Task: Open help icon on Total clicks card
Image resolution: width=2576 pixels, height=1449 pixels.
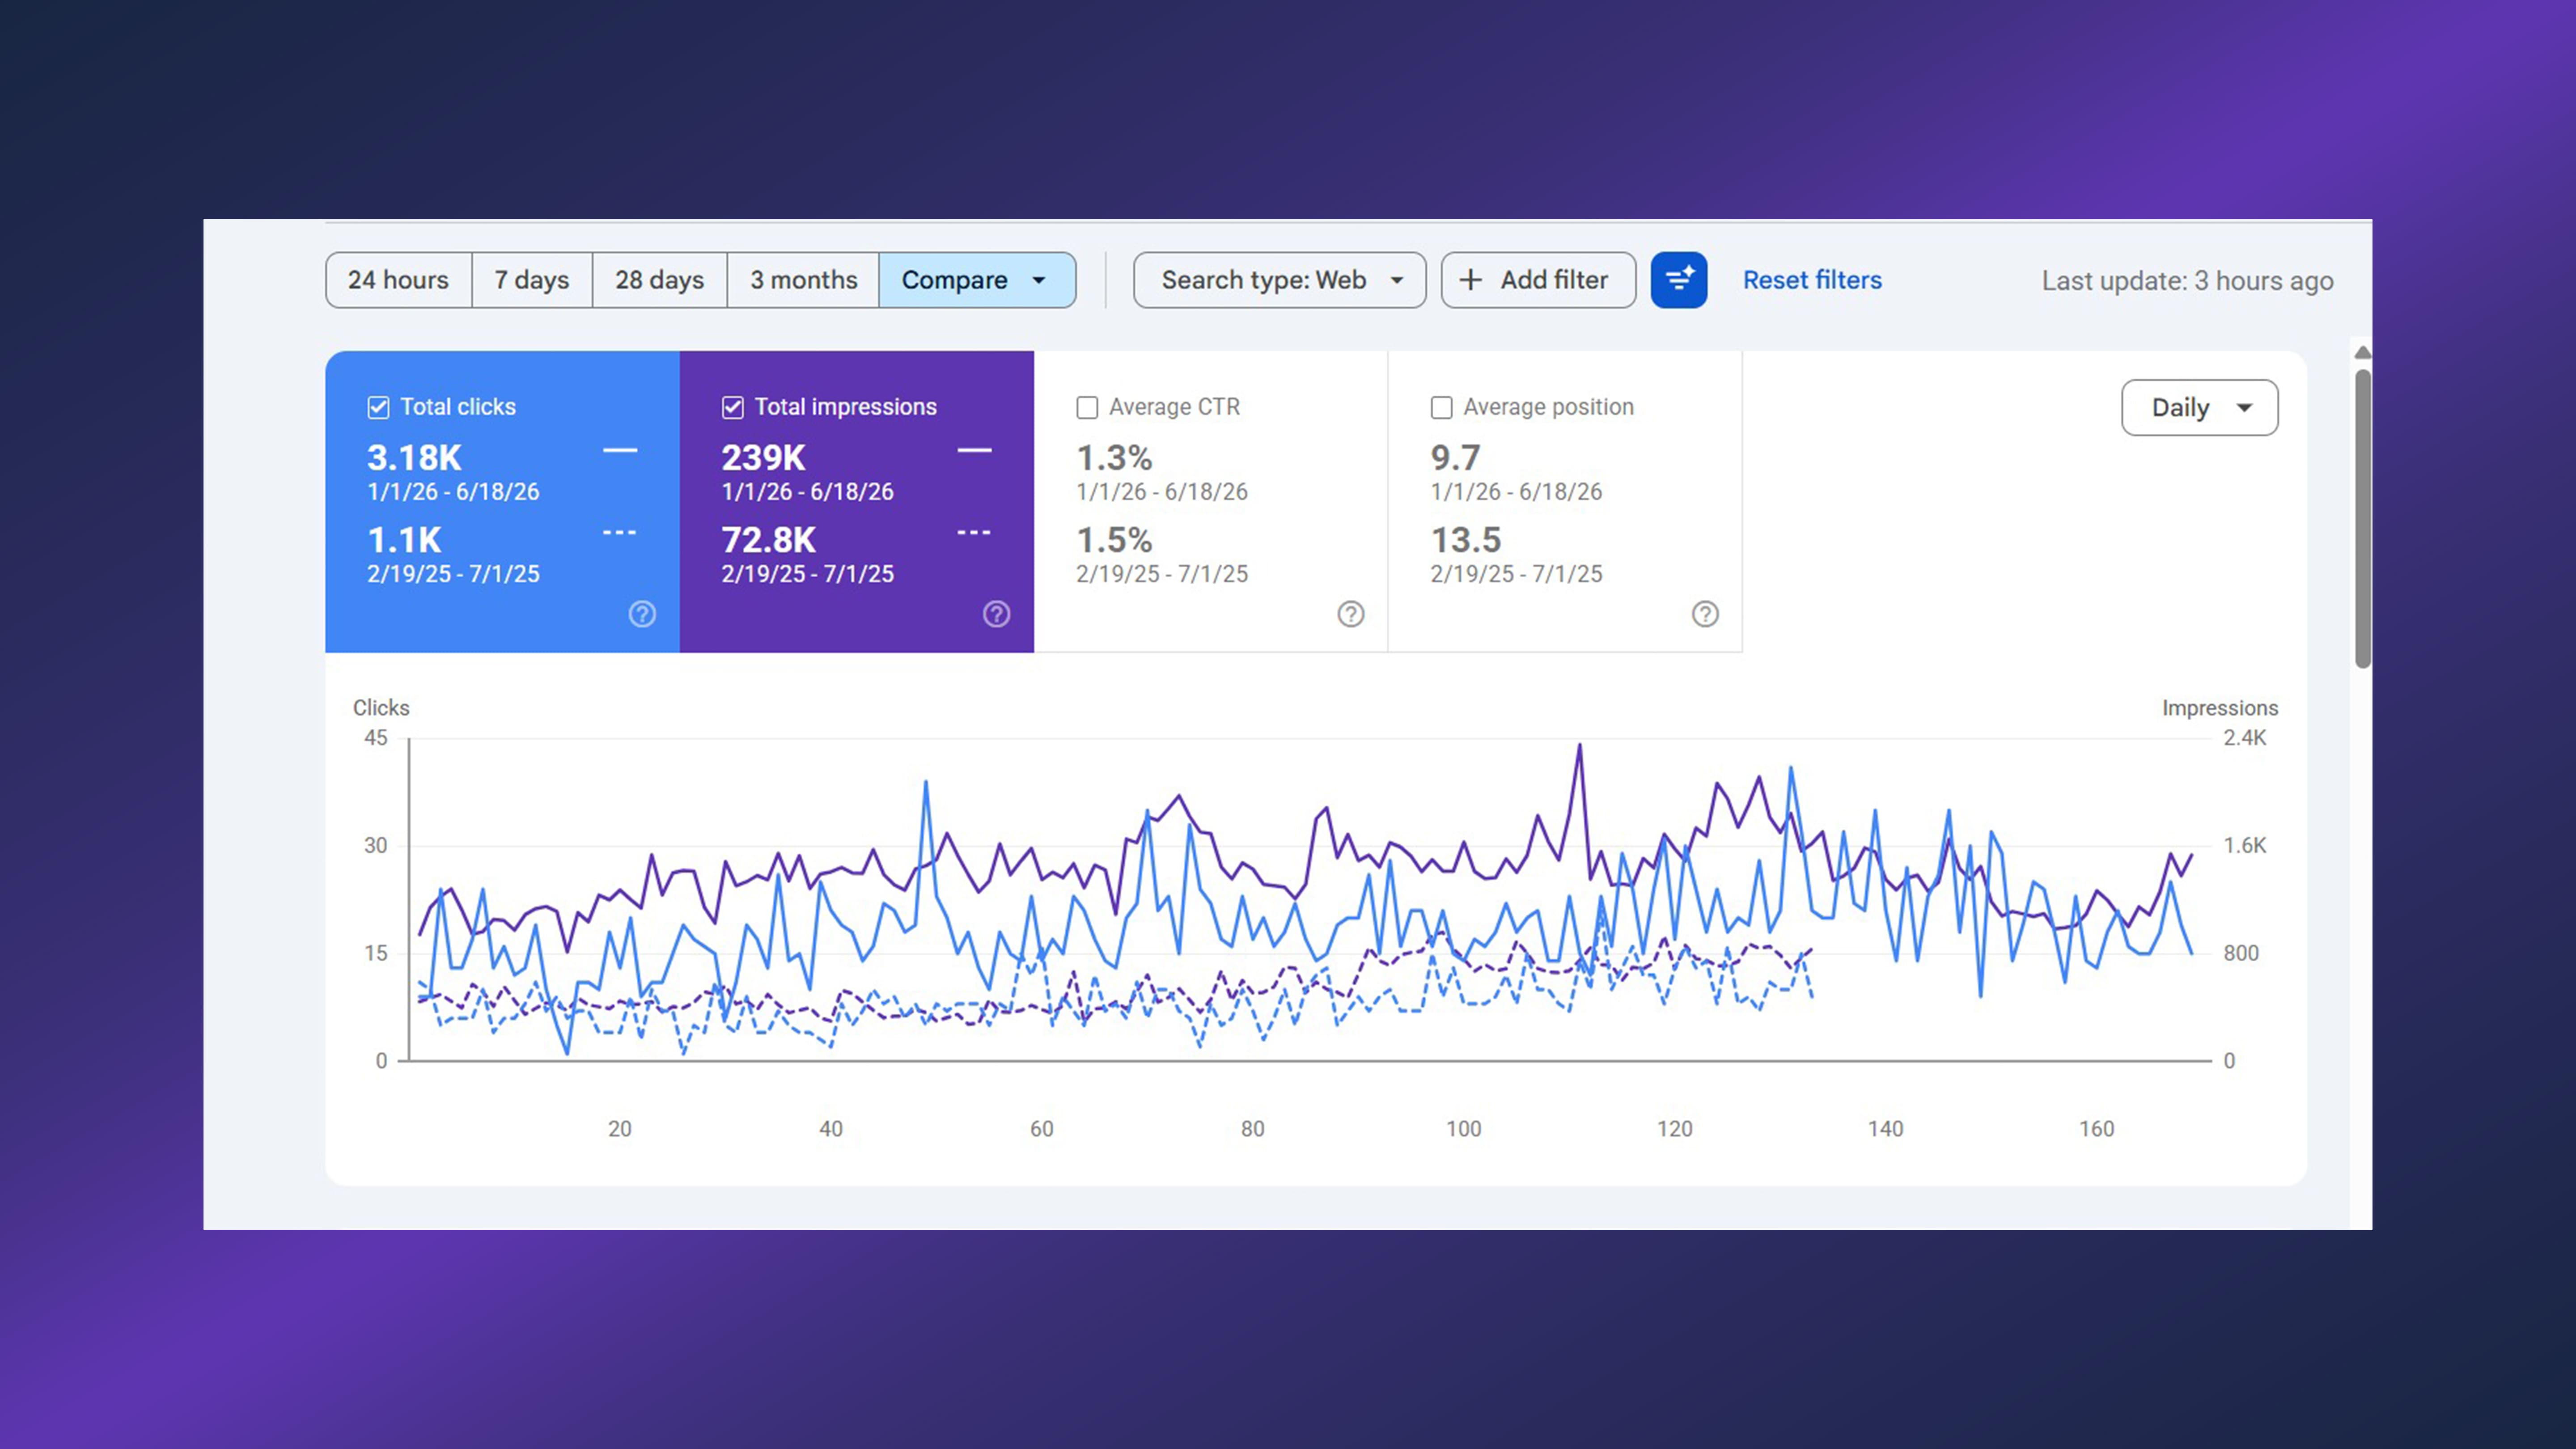Action: [x=642, y=614]
